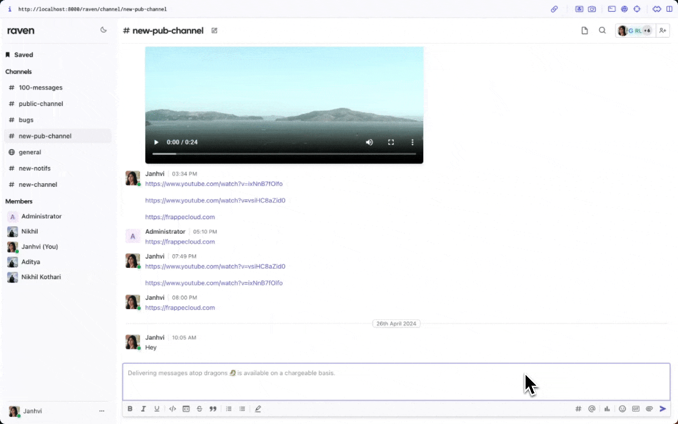
Task: Open the channel members avatar group
Action: [634, 31]
